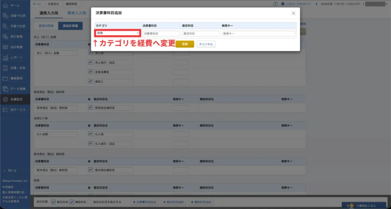Click help icon in 当期仕入高 table header

(x=89, y=125)
